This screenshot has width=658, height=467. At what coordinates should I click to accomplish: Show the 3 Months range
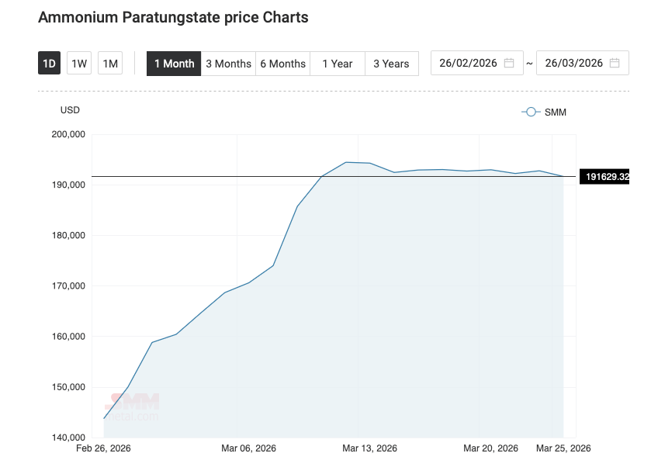tap(228, 64)
